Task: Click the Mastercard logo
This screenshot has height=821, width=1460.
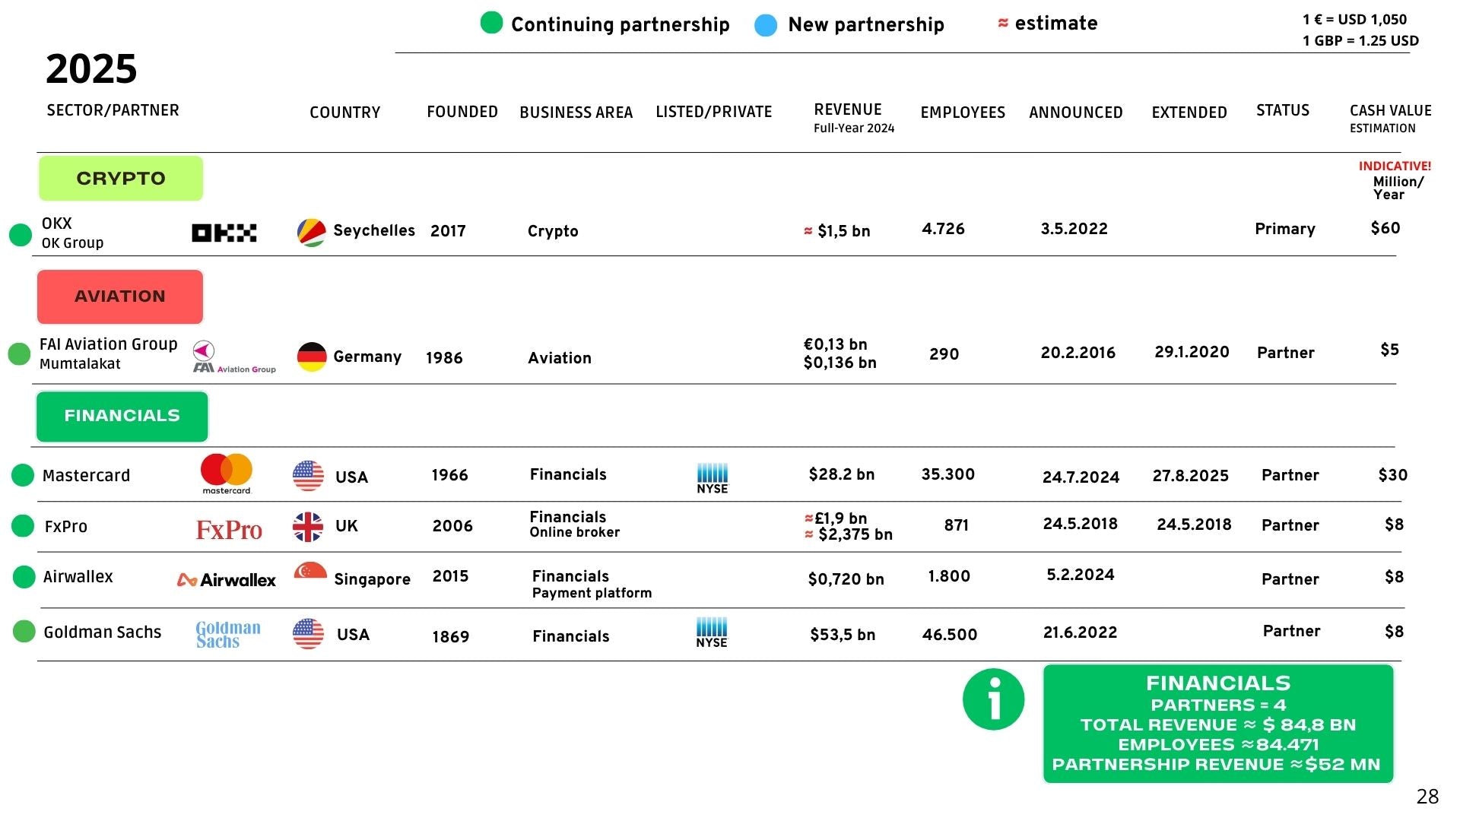Action: point(227,473)
